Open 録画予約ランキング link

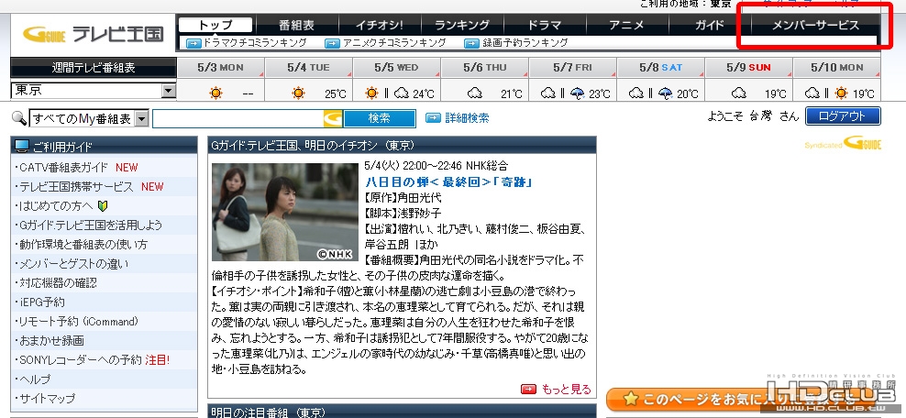[525, 43]
